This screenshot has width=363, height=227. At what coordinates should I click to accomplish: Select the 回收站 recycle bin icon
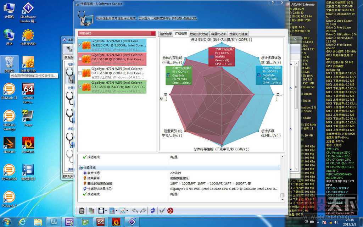point(9,64)
